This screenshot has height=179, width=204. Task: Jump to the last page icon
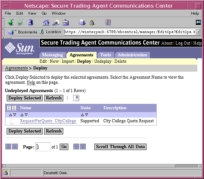pos(83,147)
